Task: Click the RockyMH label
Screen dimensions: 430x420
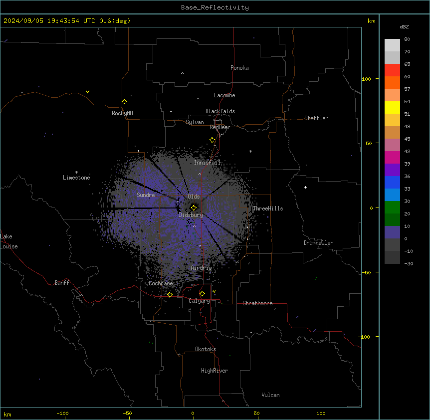Action: [x=122, y=113]
